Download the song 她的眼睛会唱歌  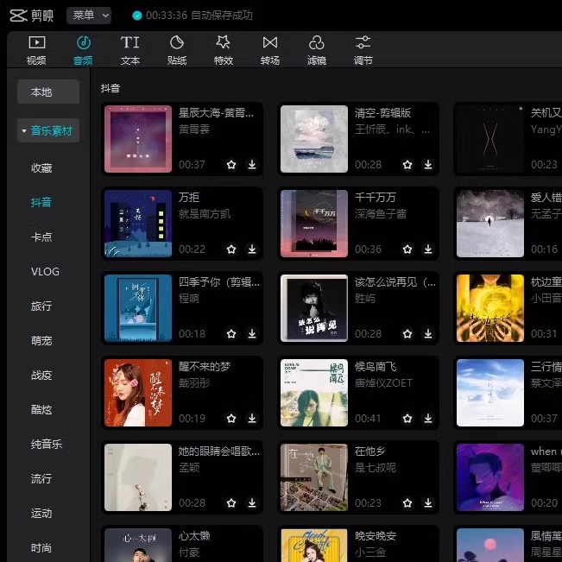(x=252, y=502)
